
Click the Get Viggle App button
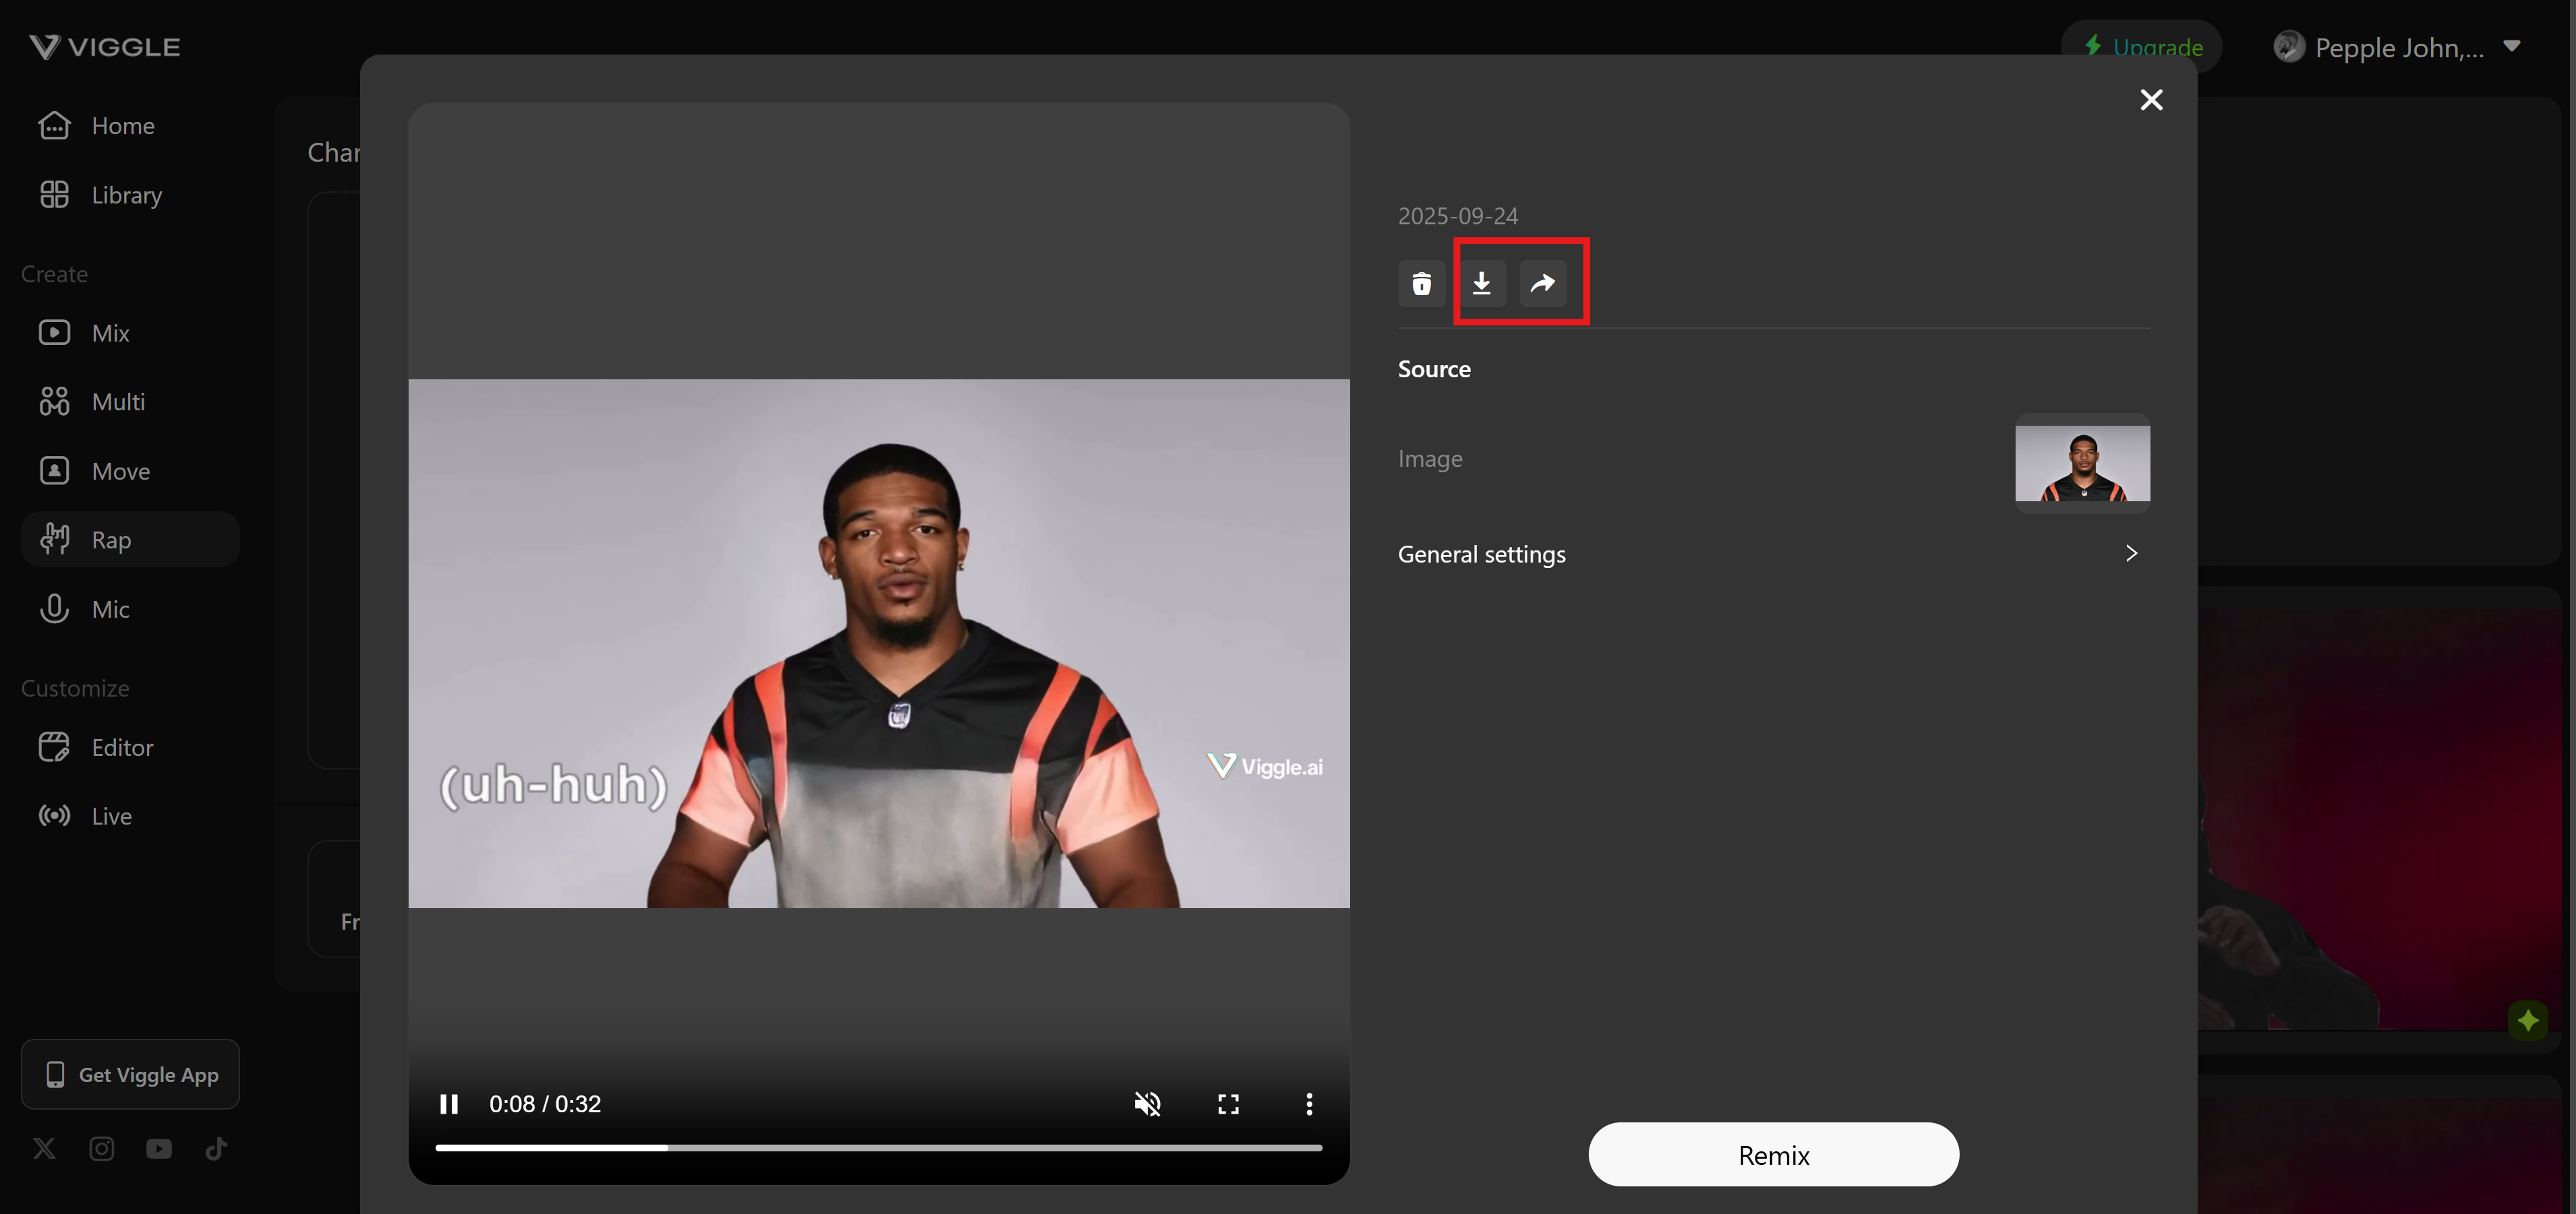pyautogui.click(x=130, y=1075)
